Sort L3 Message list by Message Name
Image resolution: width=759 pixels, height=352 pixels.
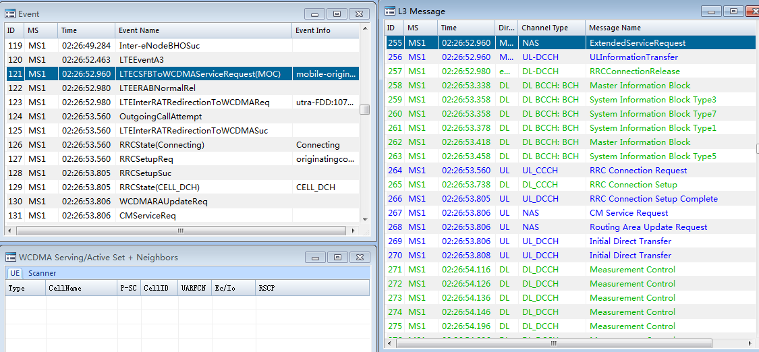(x=669, y=28)
